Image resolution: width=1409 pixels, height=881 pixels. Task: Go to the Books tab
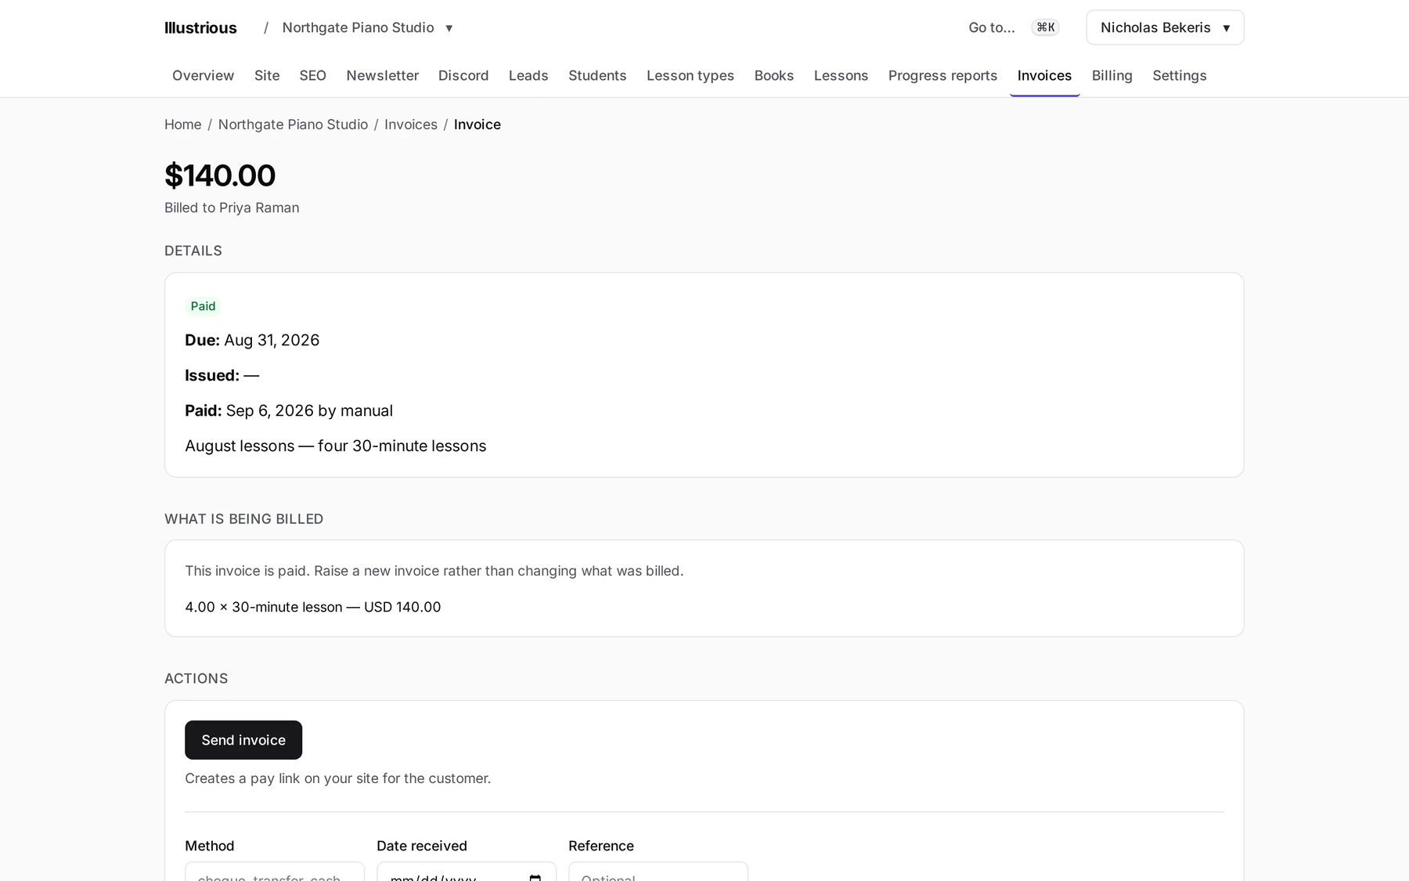774,75
